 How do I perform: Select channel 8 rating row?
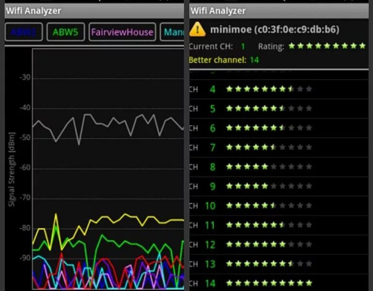point(279,167)
